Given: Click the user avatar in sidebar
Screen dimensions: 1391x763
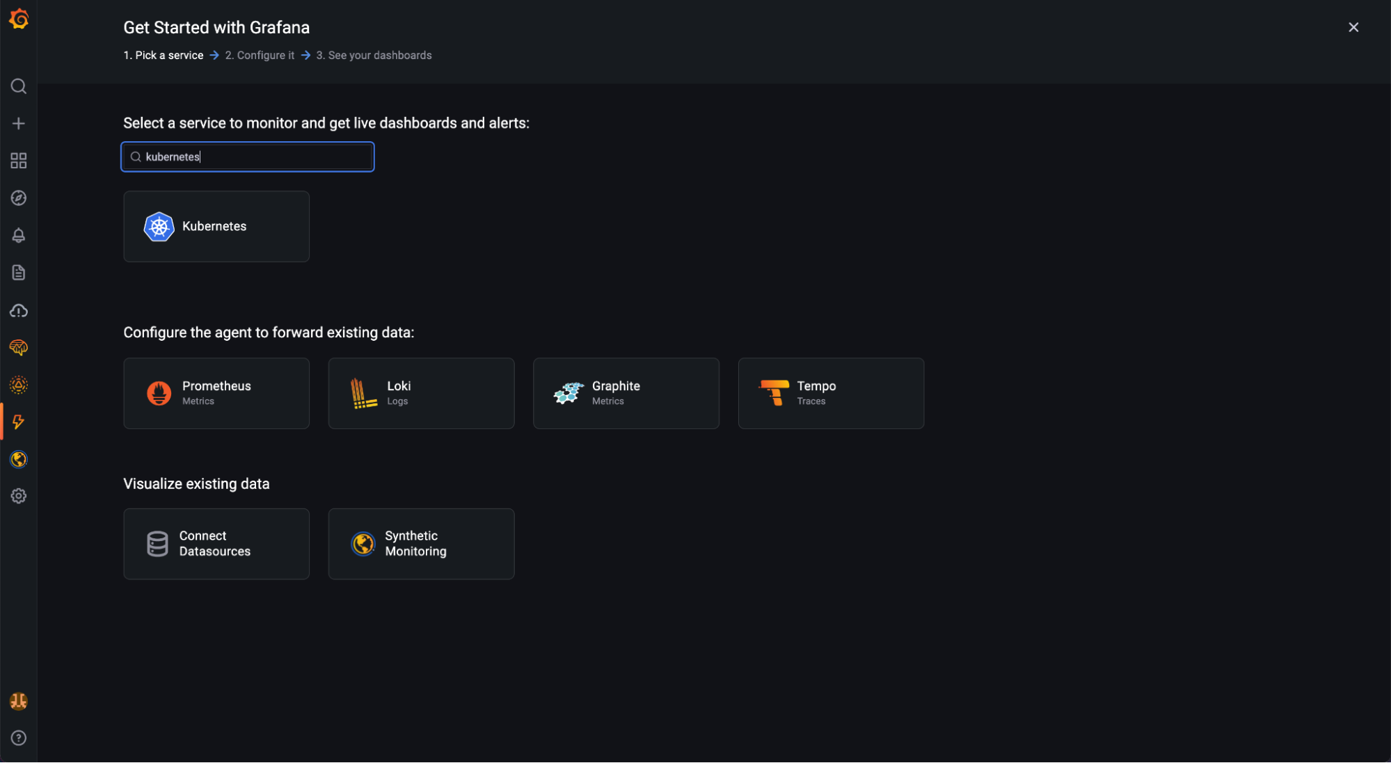Looking at the screenshot, I should pos(19,701).
